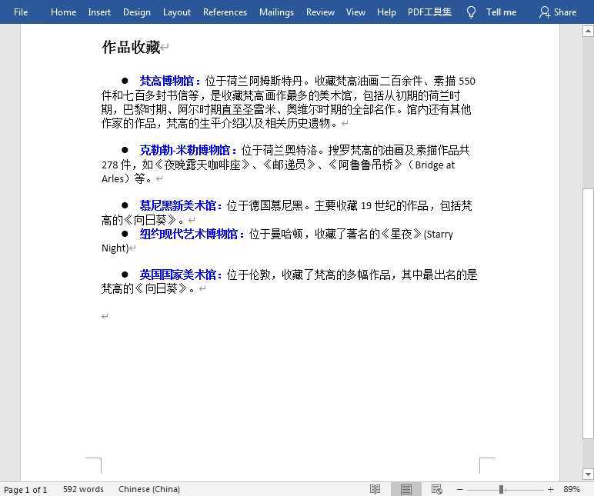Click the blue text 梵高博物馆
Screen dimensions: 594x496
[167, 81]
